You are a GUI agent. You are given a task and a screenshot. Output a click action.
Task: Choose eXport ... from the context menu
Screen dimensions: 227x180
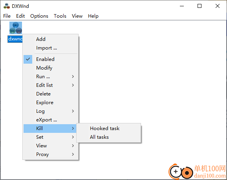pyautogui.click(x=51, y=120)
